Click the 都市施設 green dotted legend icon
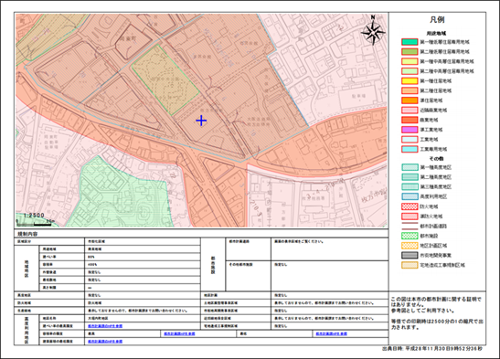This screenshot has height=359, width=500. (410, 236)
